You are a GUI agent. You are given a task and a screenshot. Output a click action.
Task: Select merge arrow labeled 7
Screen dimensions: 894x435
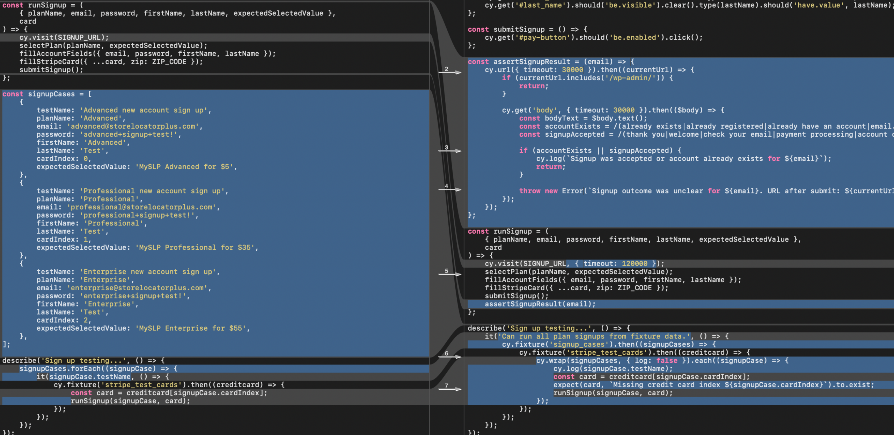(450, 389)
